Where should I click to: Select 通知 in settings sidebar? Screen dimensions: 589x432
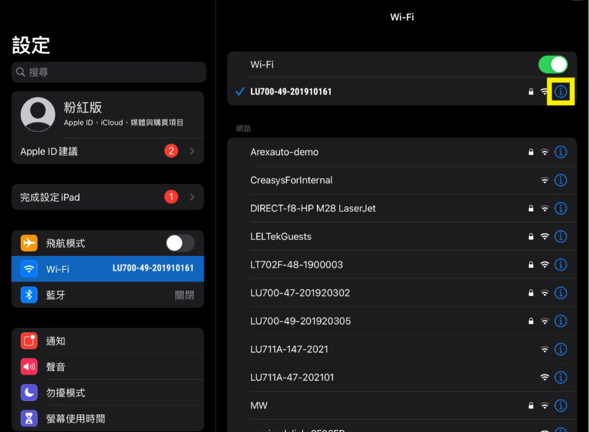(108, 341)
